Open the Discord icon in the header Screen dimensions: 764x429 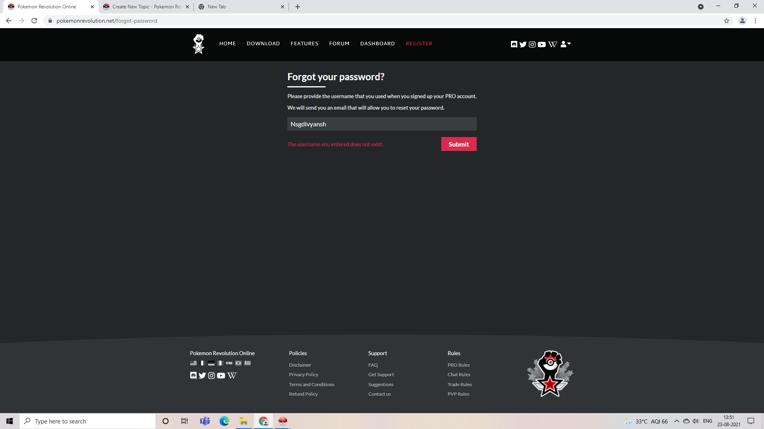coord(514,44)
